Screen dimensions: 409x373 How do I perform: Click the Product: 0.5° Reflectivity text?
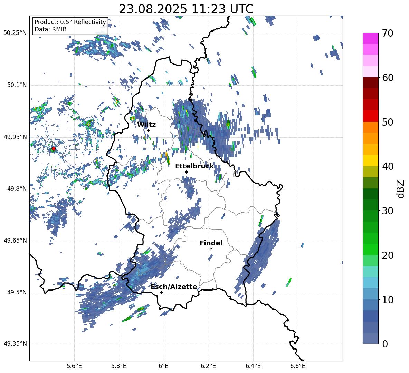click(70, 22)
